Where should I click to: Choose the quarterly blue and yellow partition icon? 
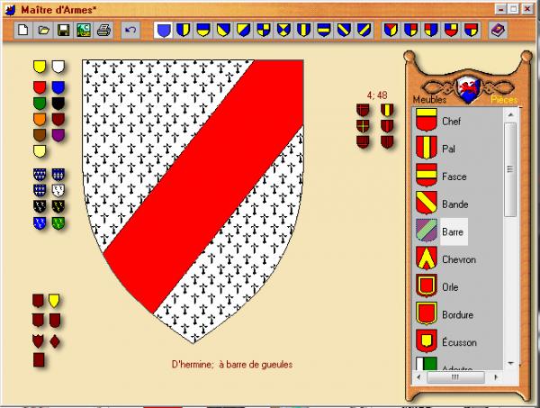(x=264, y=30)
